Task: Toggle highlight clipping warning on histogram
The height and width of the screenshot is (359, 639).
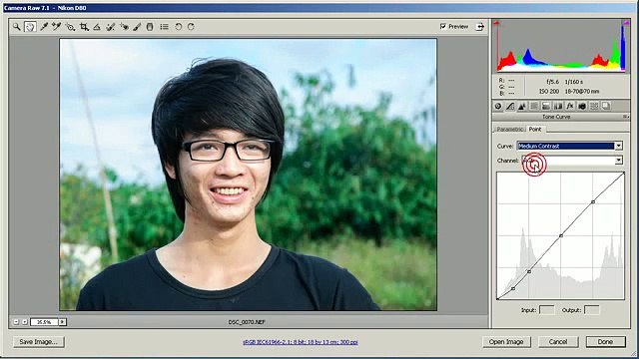Action: point(626,23)
